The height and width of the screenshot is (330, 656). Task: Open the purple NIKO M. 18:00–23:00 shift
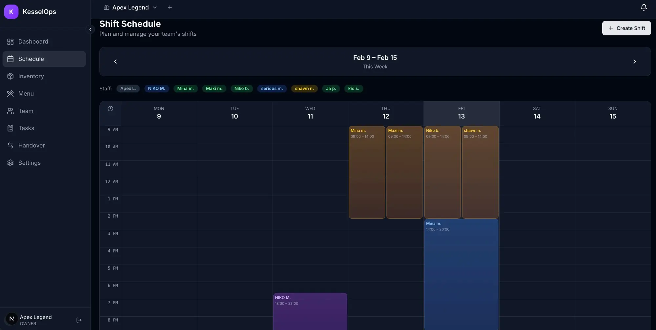click(x=310, y=311)
